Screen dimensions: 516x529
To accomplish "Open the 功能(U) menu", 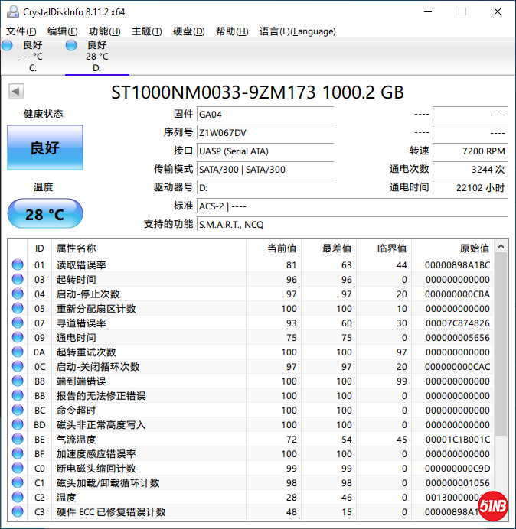I will point(104,31).
